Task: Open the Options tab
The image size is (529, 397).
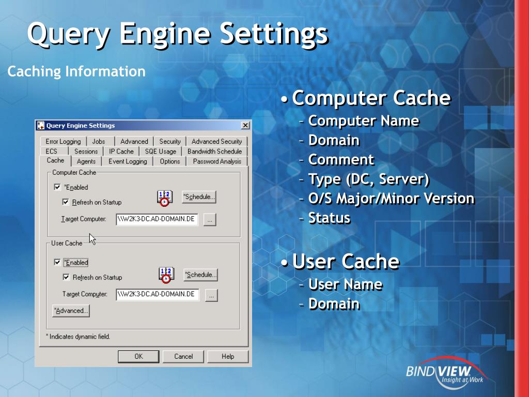Action: tap(169, 161)
